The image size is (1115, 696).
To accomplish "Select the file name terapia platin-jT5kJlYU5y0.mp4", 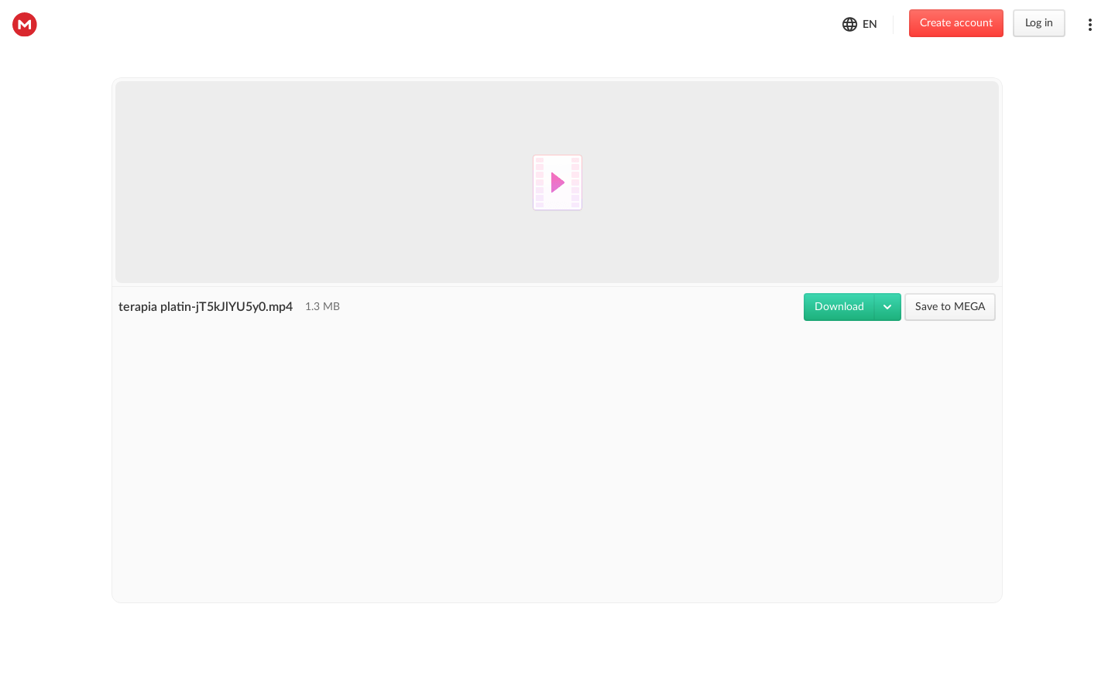I will 205,307.
